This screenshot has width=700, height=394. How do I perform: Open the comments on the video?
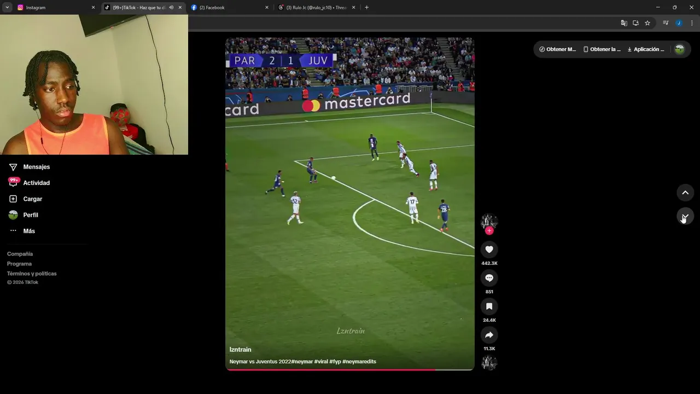(489, 278)
